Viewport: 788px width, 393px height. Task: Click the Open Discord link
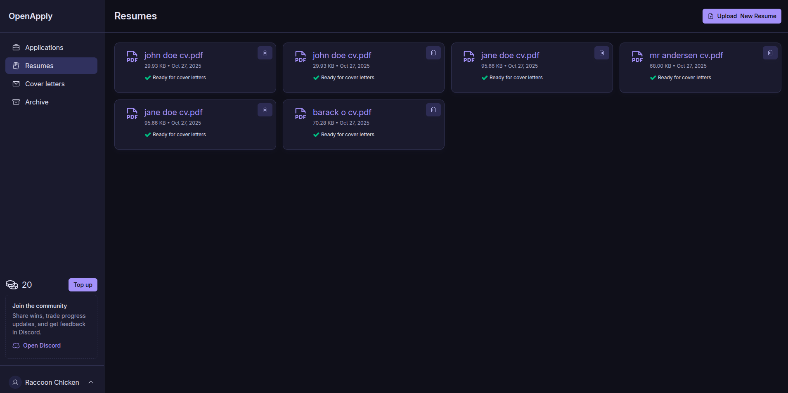coord(42,346)
